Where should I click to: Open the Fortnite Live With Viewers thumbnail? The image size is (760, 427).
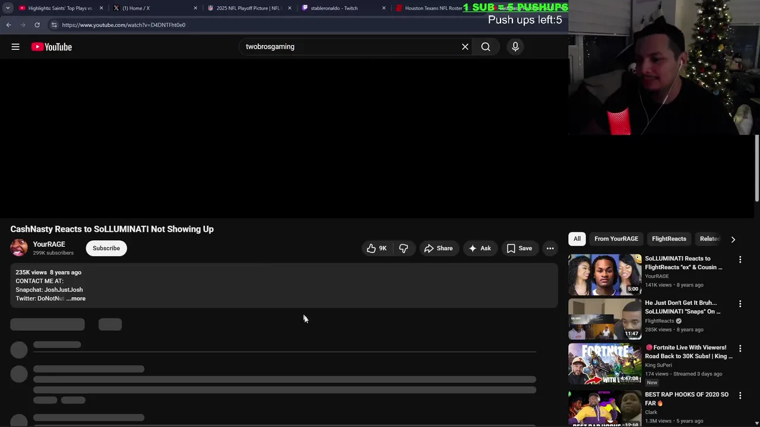605,364
